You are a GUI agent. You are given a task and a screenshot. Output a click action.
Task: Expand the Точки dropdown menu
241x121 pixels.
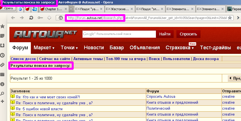pos(69,48)
